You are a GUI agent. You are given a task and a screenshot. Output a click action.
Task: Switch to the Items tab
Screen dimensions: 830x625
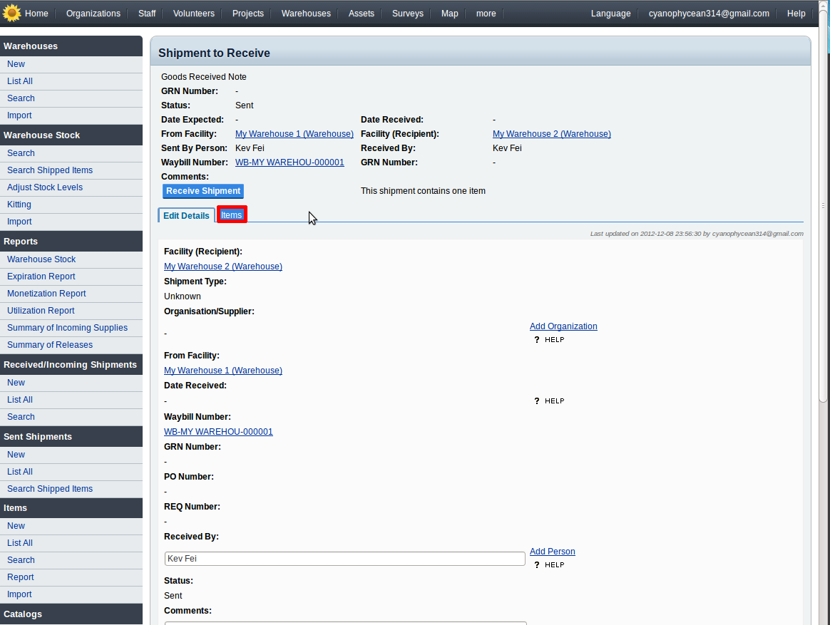[232, 215]
